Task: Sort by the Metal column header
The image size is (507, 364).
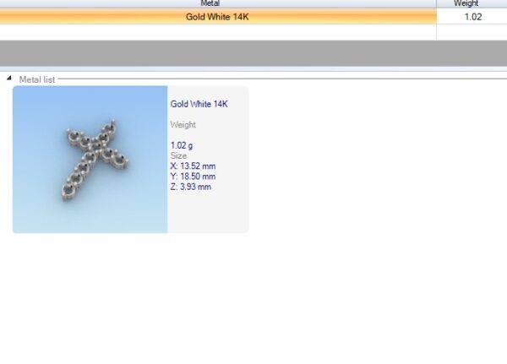Action: click(217, 3)
